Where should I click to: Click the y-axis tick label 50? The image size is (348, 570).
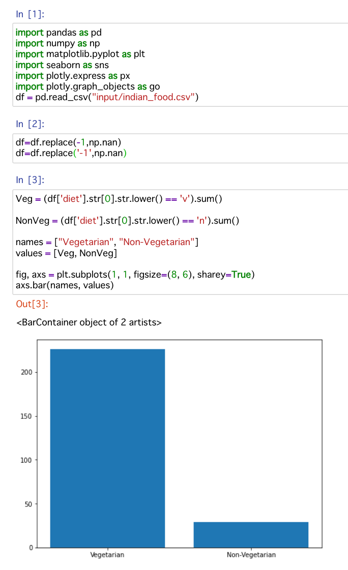pos(28,504)
